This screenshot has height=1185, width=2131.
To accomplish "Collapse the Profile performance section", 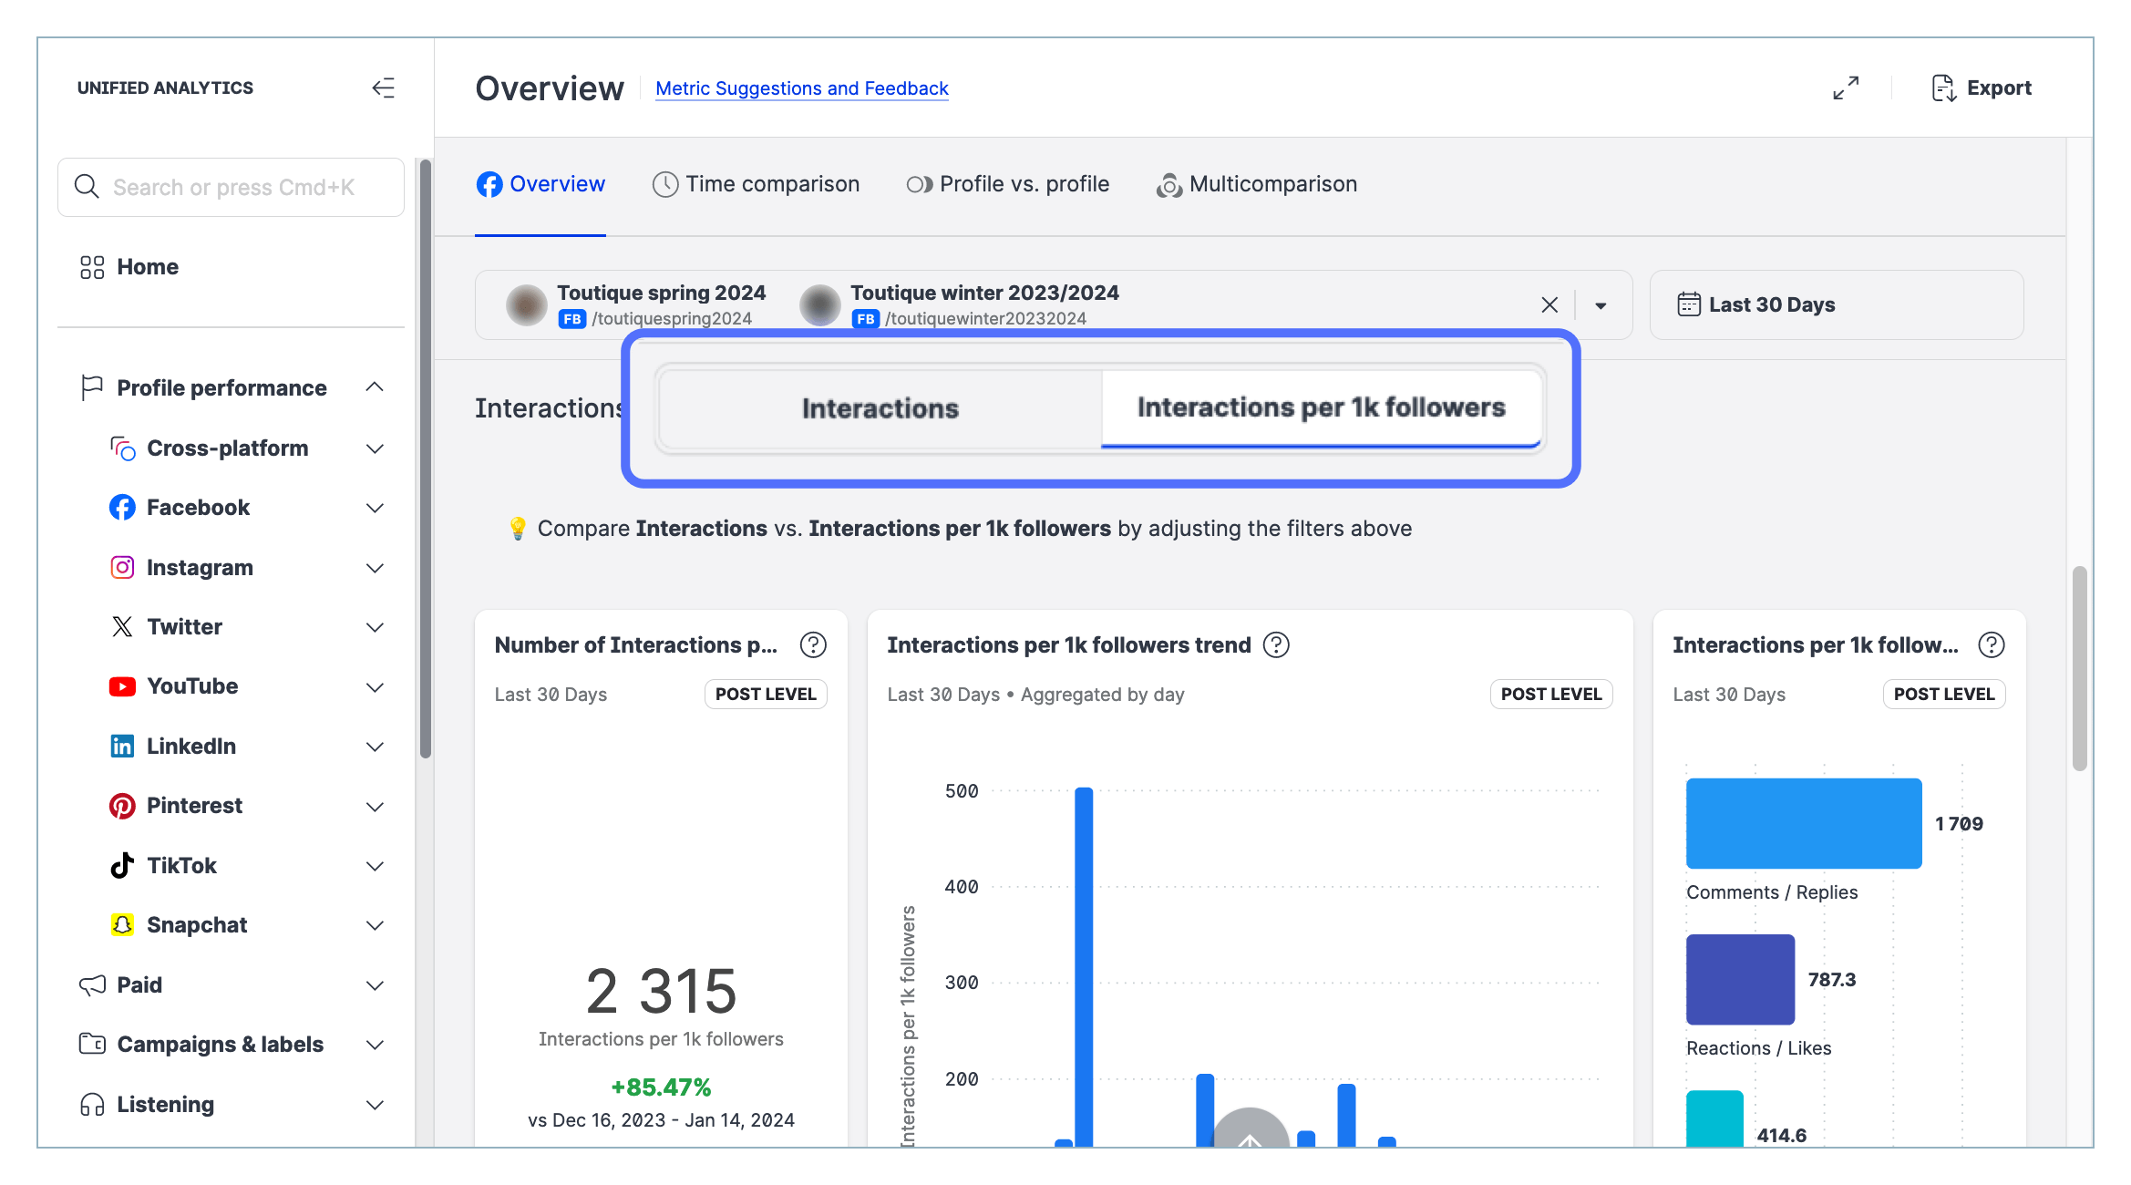I will (374, 387).
